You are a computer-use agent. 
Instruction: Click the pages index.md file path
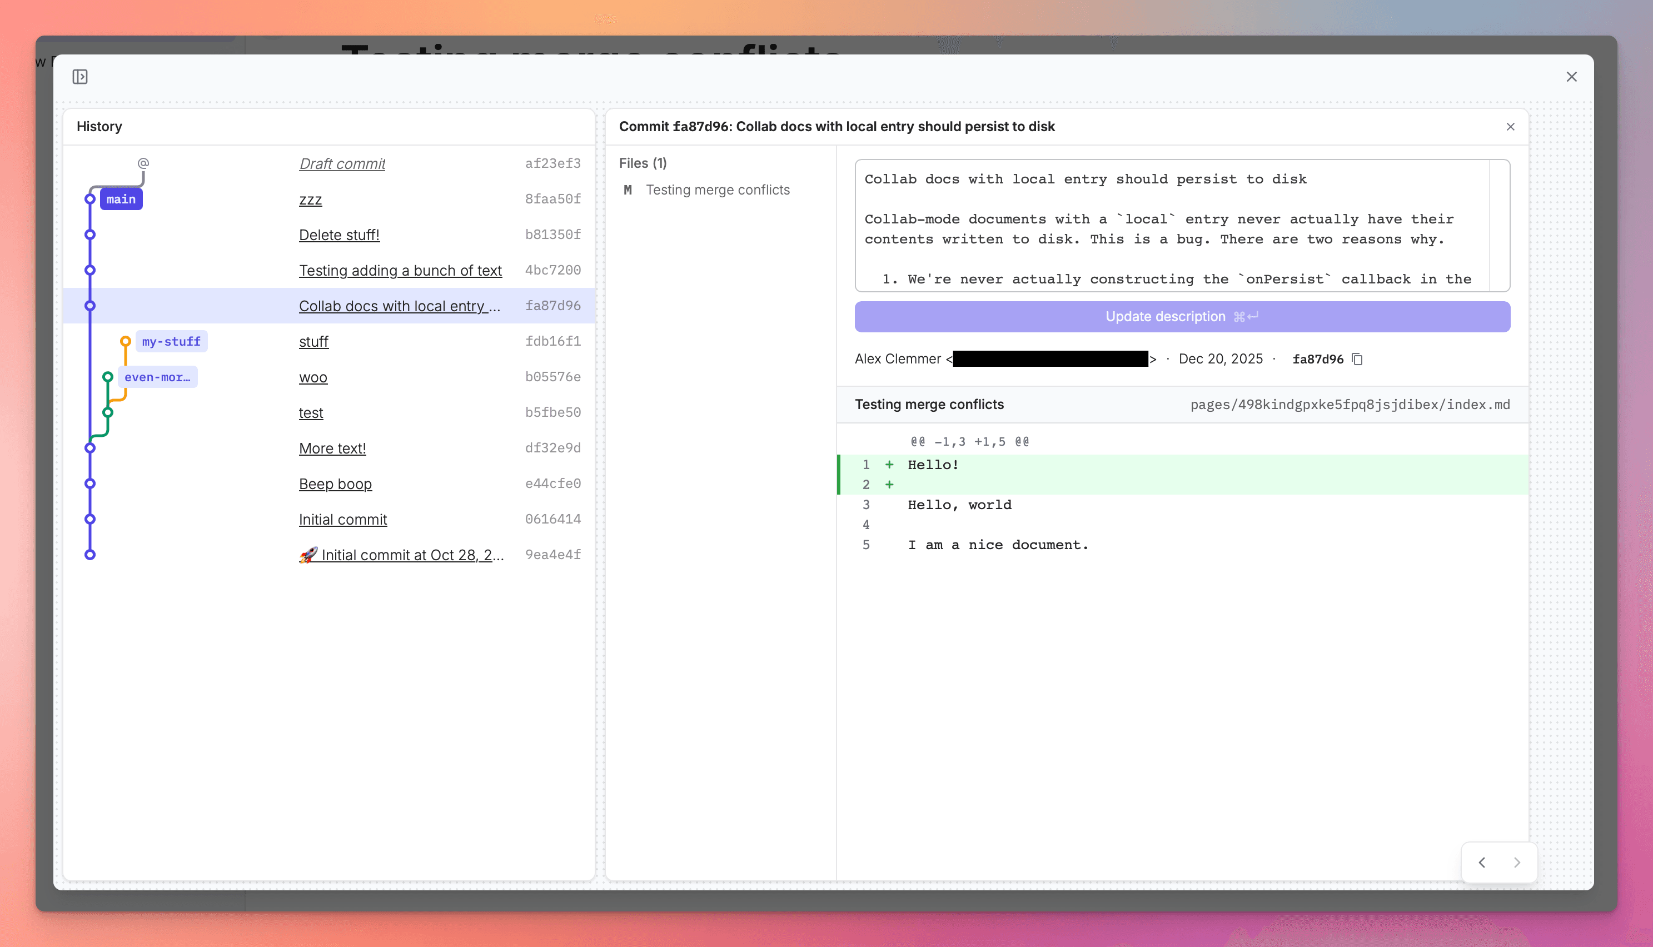(1350, 404)
